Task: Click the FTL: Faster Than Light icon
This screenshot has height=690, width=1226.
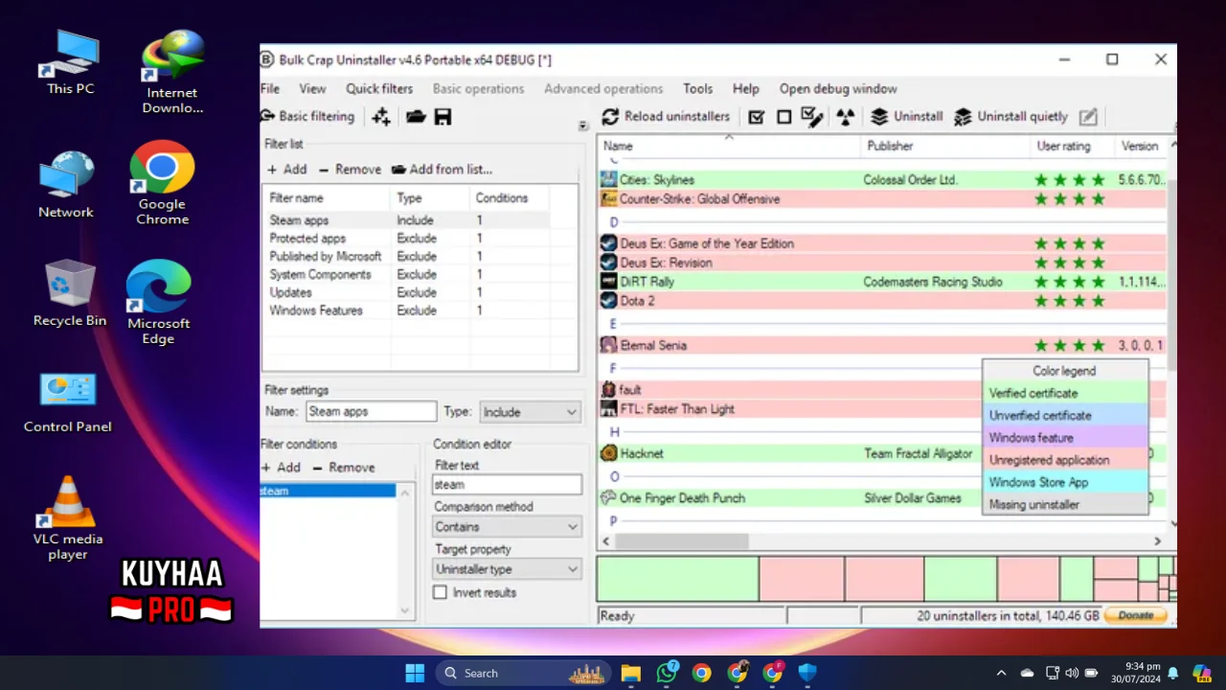Action: pos(608,409)
